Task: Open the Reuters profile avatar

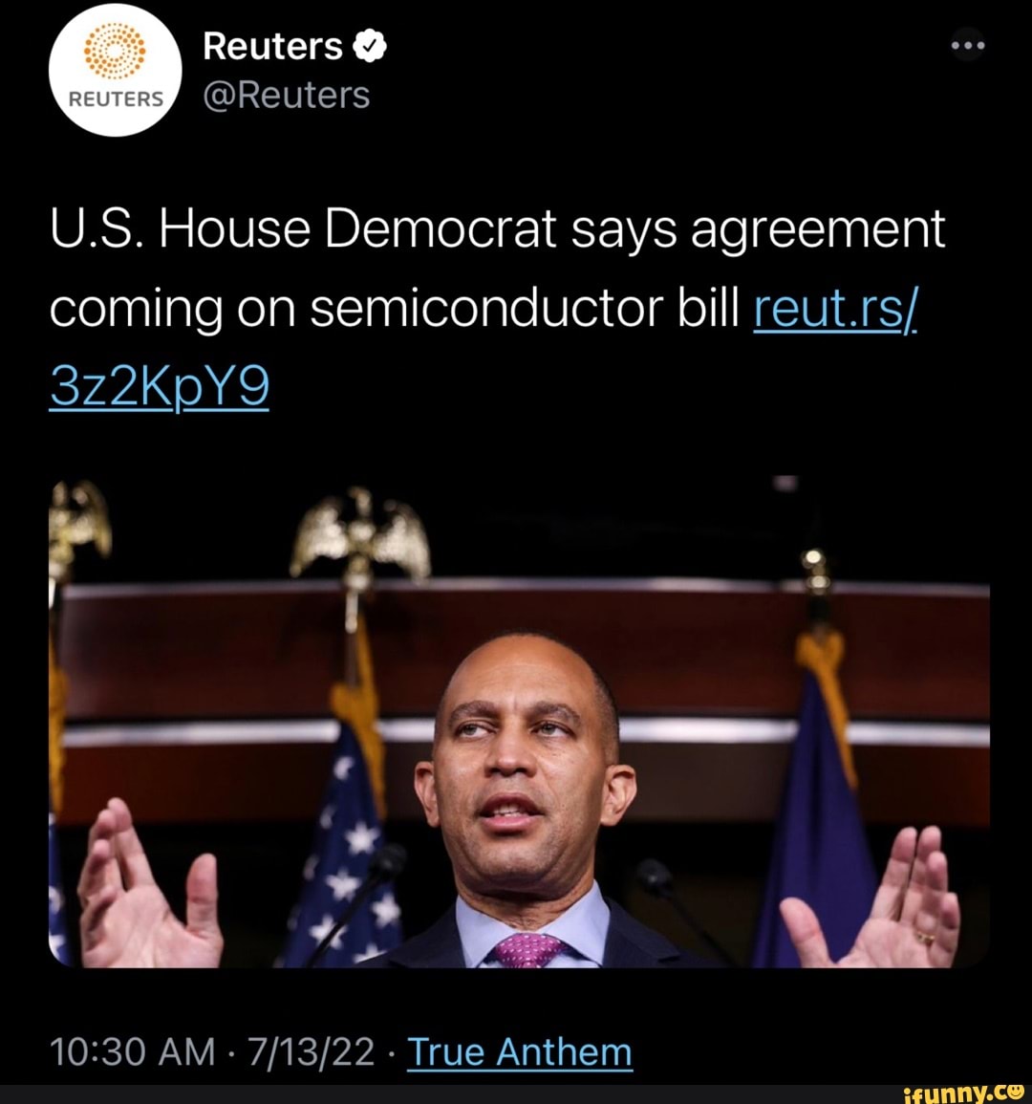Action: pyautogui.click(x=116, y=70)
